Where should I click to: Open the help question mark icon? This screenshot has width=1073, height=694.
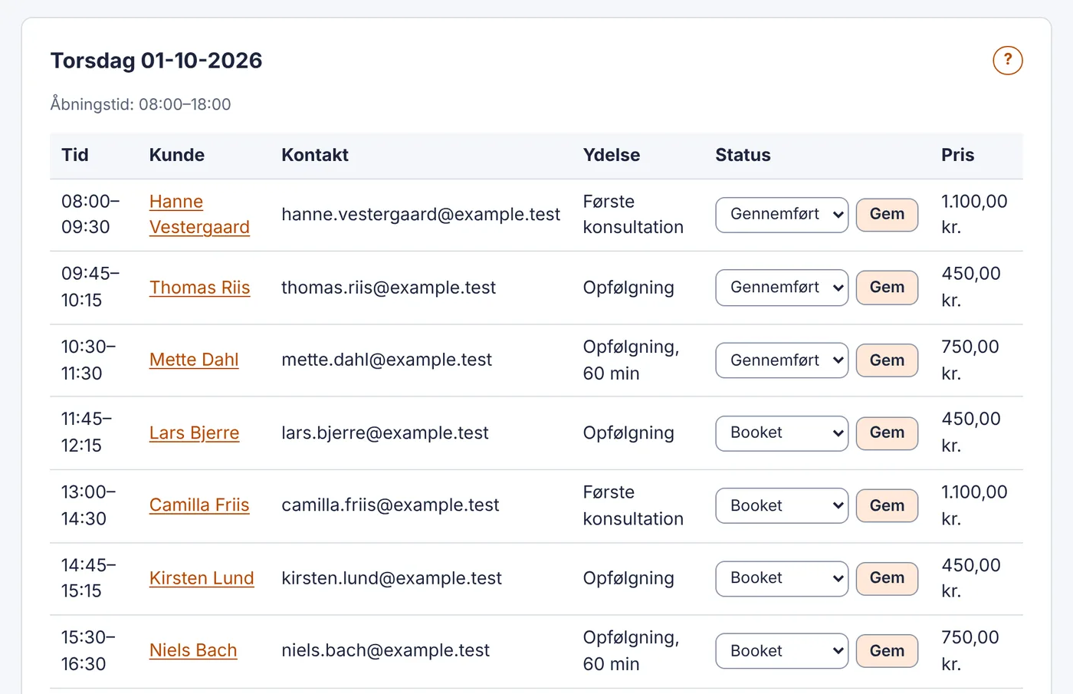point(1007,60)
